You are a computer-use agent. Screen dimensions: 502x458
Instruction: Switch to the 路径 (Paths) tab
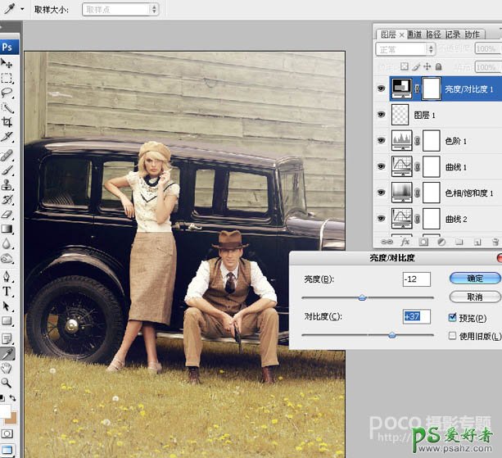click(432, 34)
